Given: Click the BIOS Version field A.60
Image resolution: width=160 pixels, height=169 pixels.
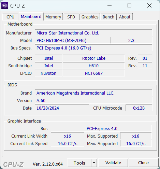Looking at the screenshot, I should 93,101.
